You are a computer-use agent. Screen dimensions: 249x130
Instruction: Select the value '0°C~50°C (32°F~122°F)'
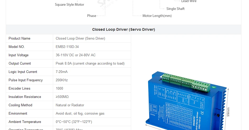click(74, 122)
